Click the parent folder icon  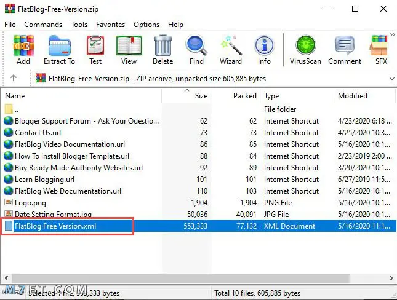click(x=9, y=109)
